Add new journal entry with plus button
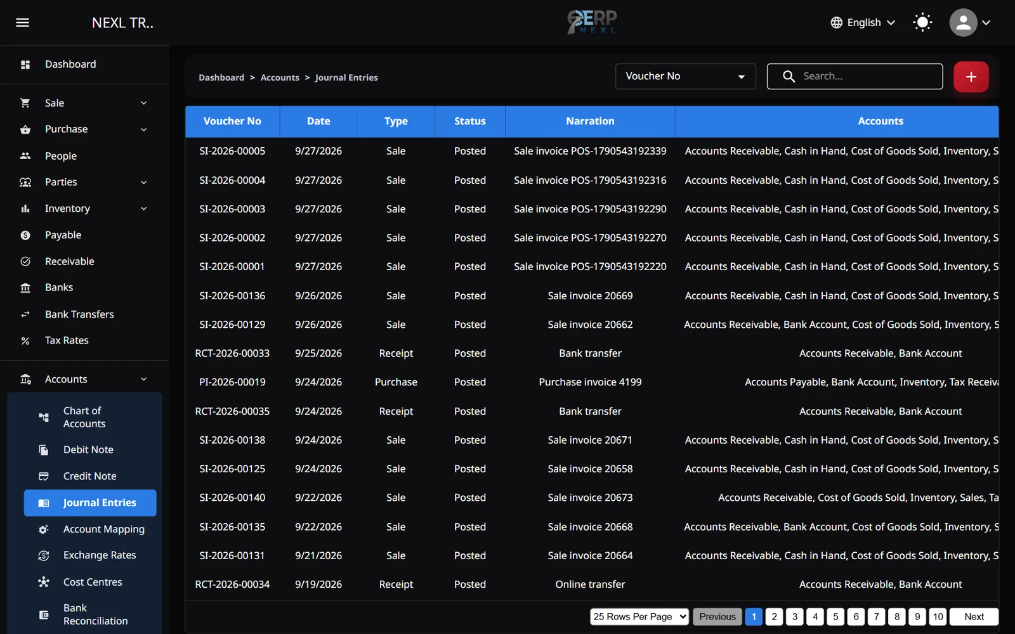The width and height of the screenshot is (1015, 634). (971, 77)
